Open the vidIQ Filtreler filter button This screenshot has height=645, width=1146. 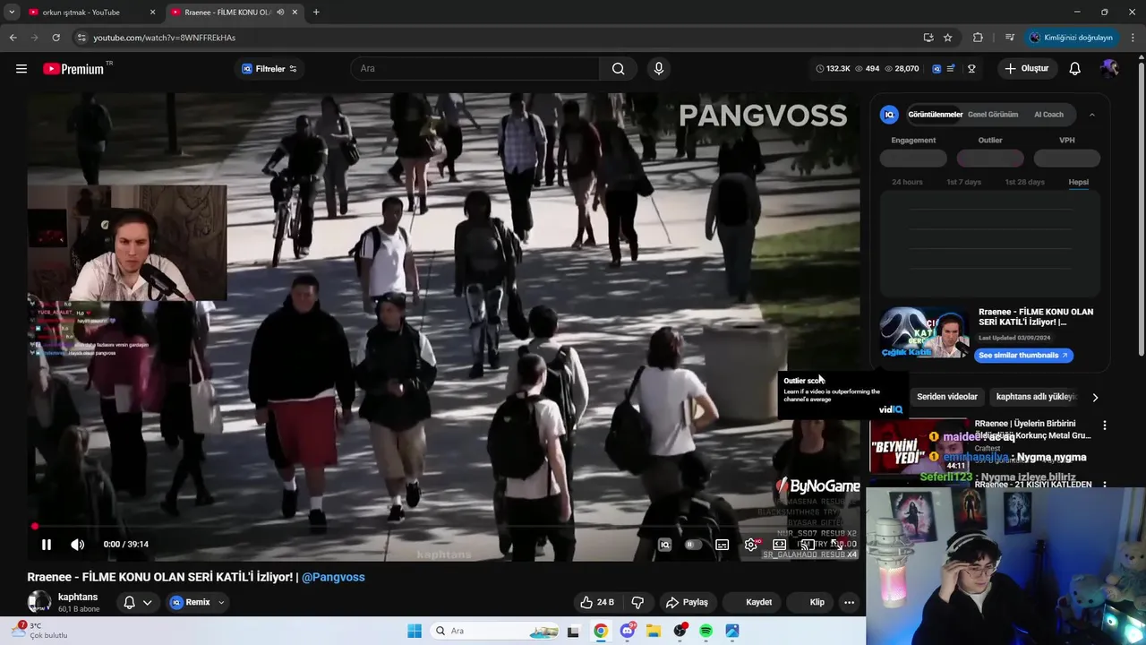tap(269, 69)
